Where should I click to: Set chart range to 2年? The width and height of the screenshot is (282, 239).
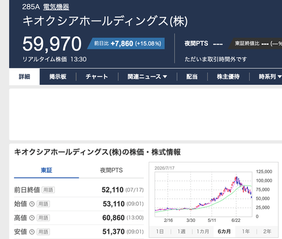267,231
